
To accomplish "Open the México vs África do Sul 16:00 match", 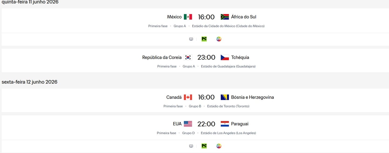I will (x=206, y=17).
